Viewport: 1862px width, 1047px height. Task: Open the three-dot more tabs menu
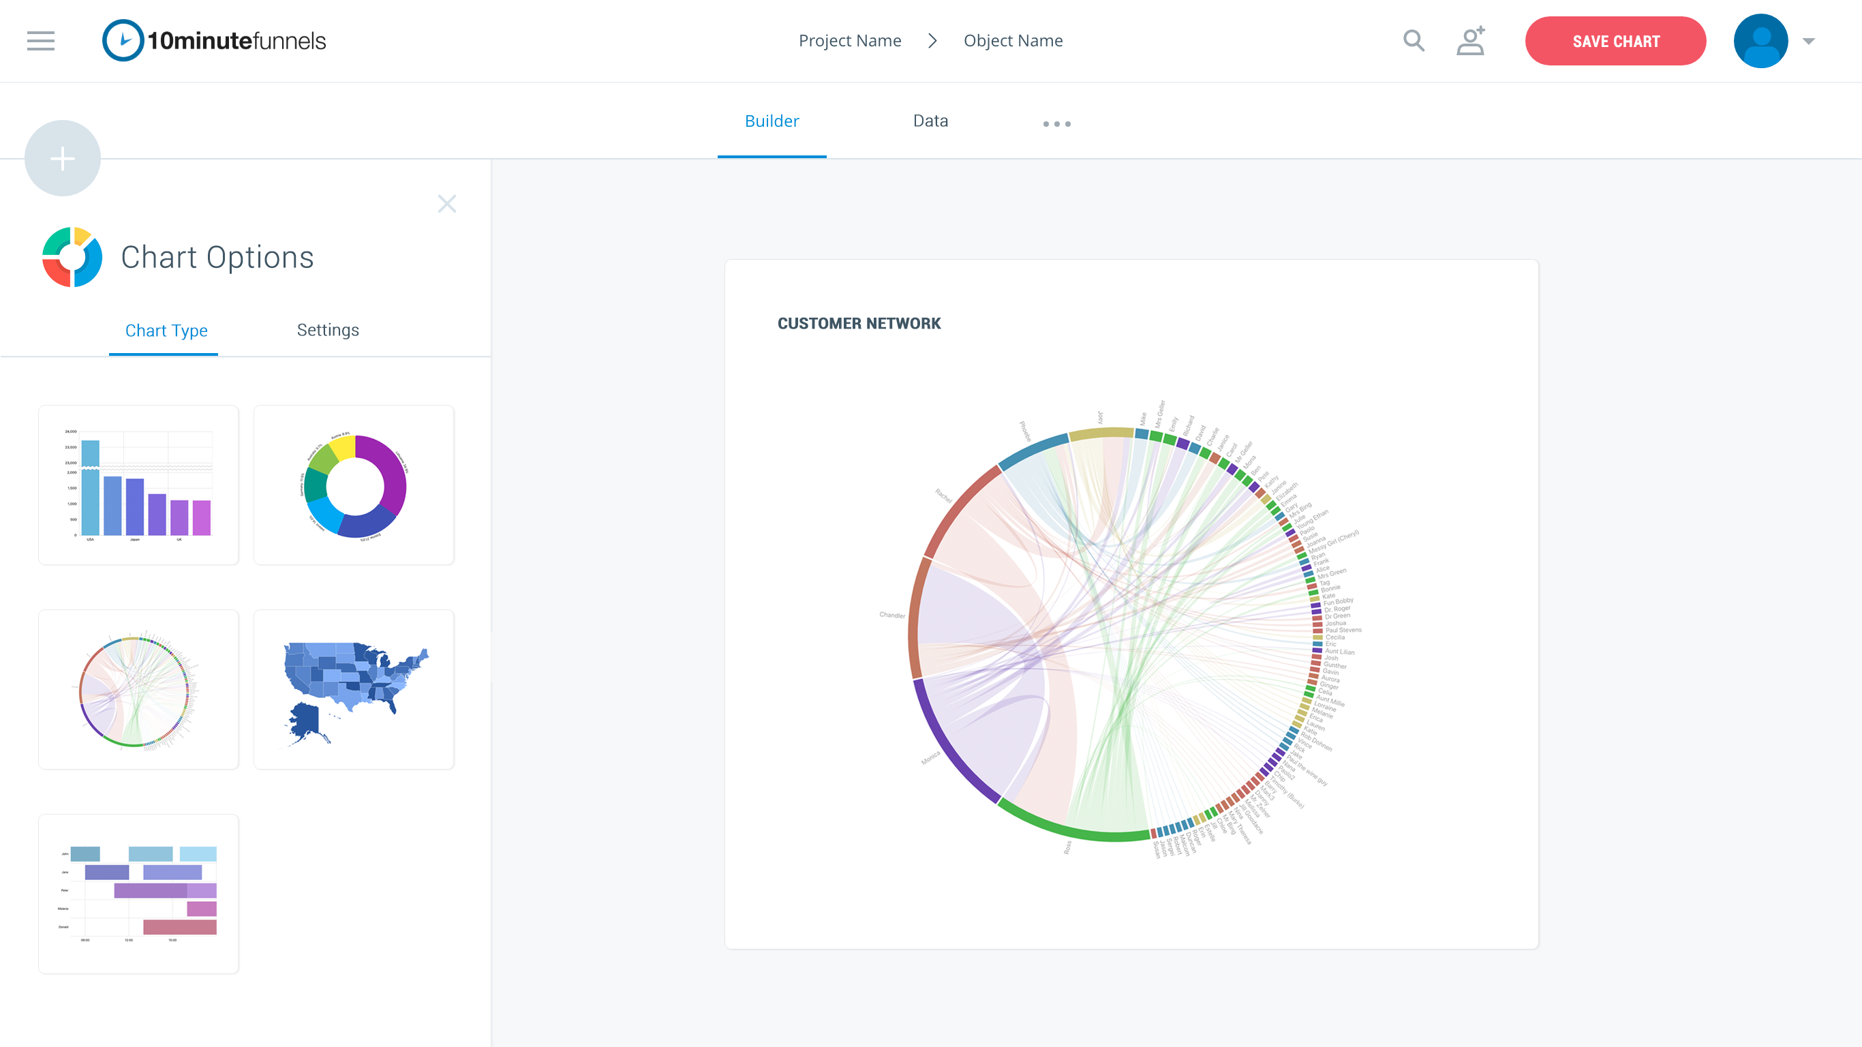point(1056,123)
